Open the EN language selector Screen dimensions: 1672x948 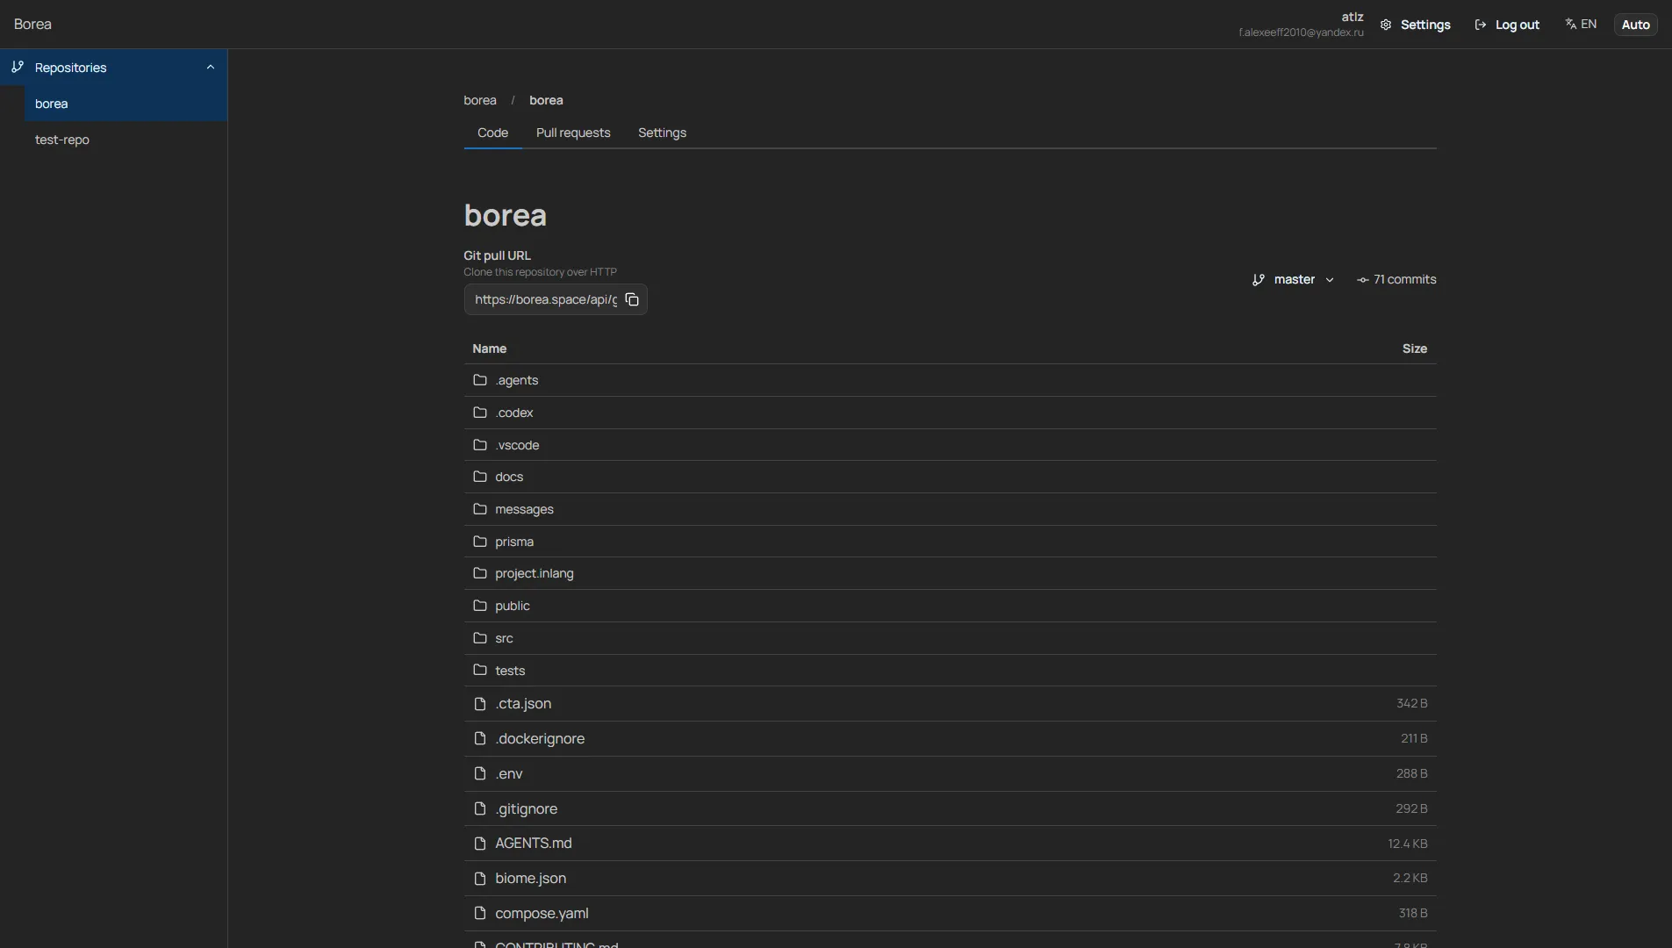pos(1581,24)
